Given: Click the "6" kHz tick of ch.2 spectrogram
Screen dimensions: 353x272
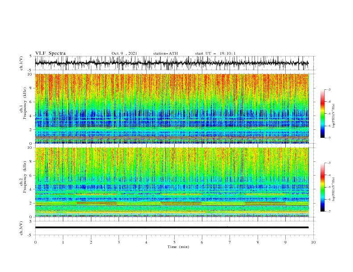Looking at the screenshot, I should 31,176.
